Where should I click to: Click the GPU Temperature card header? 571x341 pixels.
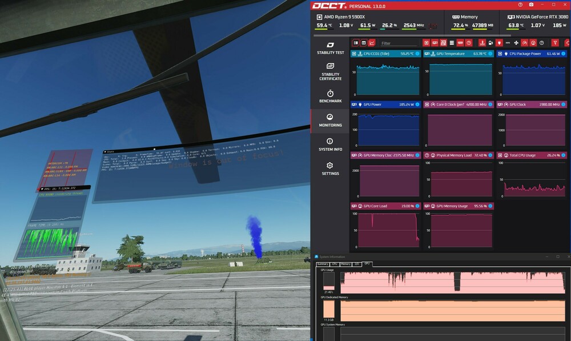click(x=459, y=54)
